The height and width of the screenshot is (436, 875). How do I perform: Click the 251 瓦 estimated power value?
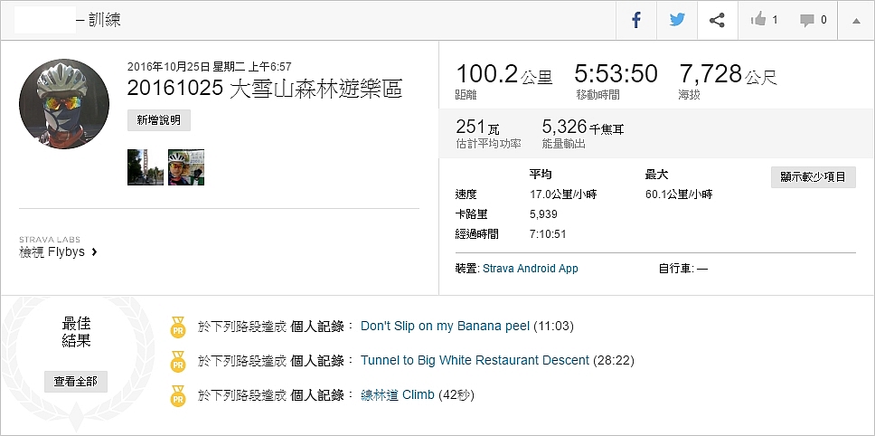(477, 128)
